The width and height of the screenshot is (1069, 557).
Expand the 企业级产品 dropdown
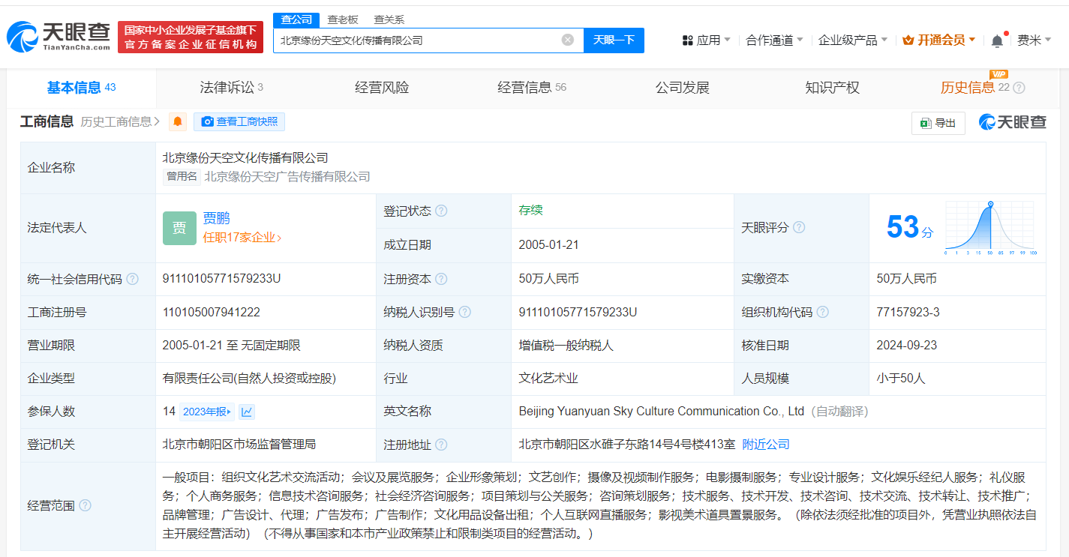click(853, 40)
